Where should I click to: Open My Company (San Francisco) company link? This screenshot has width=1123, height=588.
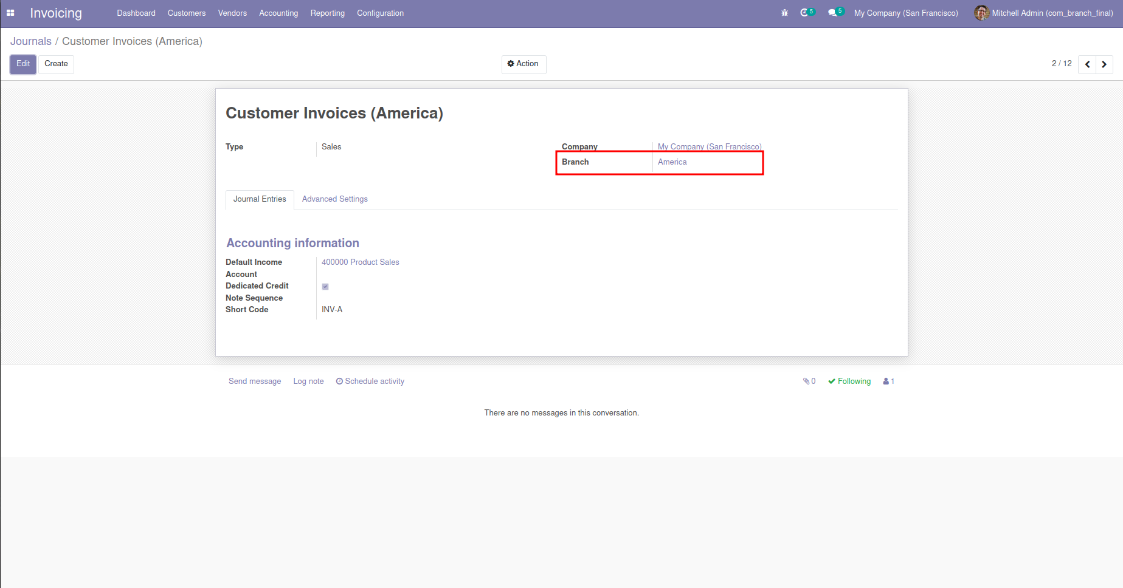[x=710, y=147]
